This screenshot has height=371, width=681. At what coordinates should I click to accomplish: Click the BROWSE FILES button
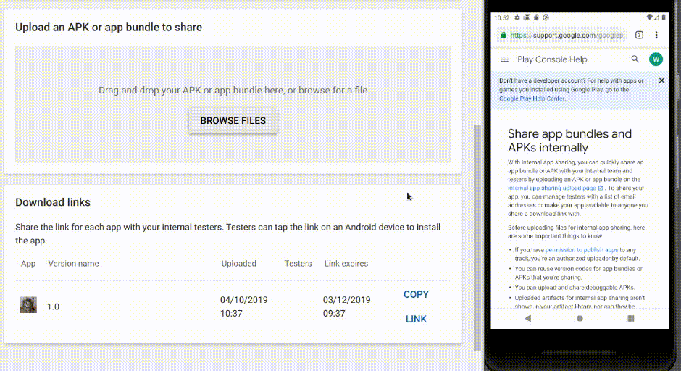coord(233,121)
